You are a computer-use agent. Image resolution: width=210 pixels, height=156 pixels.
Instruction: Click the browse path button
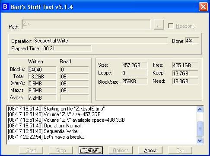click(159, 25)
